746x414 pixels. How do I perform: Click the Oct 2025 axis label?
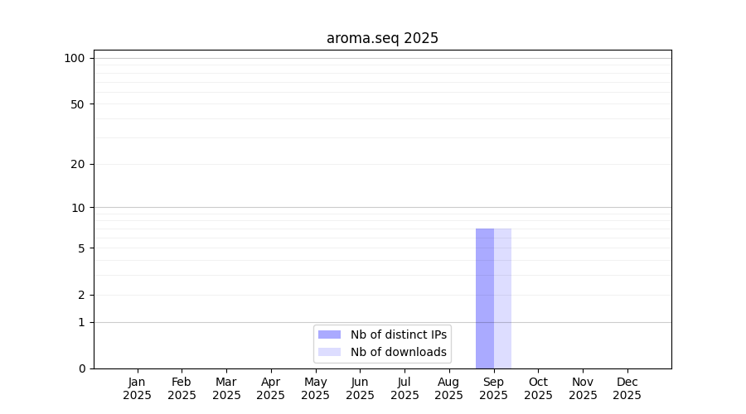[x=538, y=388]
